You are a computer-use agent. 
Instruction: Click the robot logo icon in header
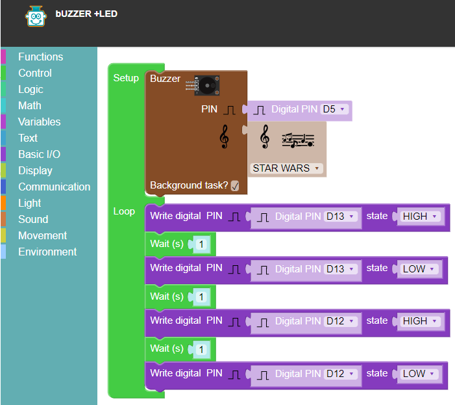point(36,18)
